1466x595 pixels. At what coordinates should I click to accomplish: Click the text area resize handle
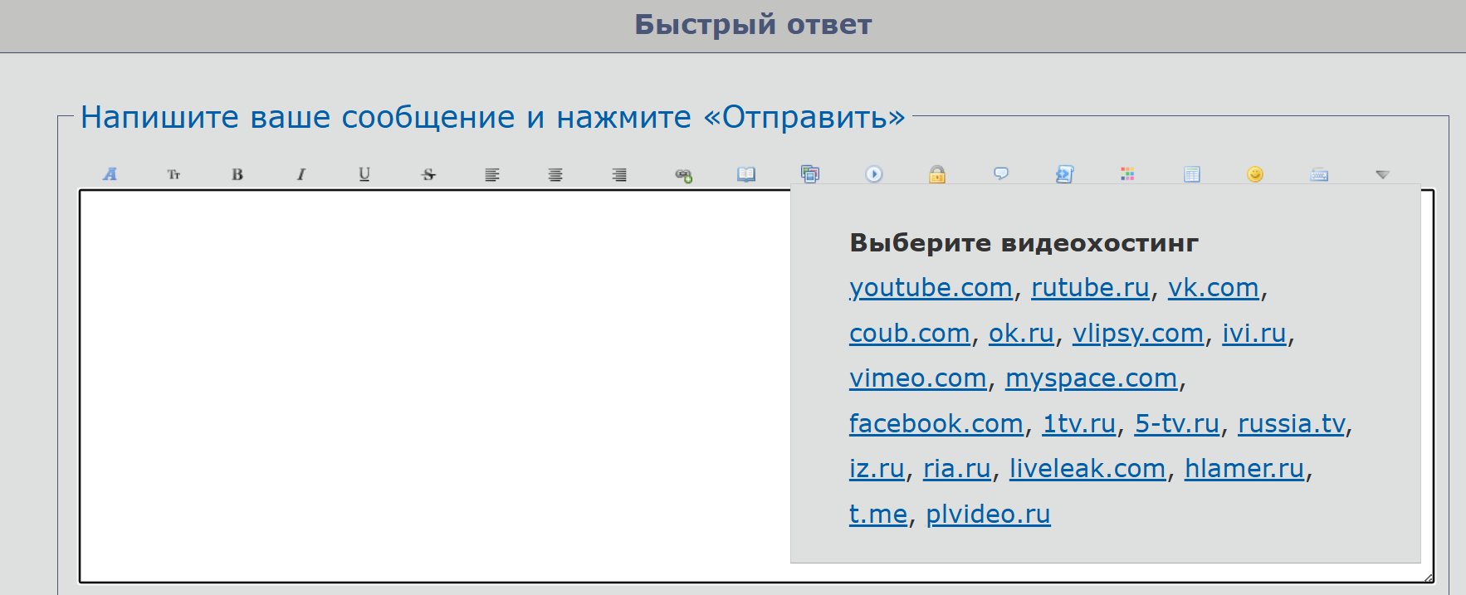click(x=1428, y=577)
